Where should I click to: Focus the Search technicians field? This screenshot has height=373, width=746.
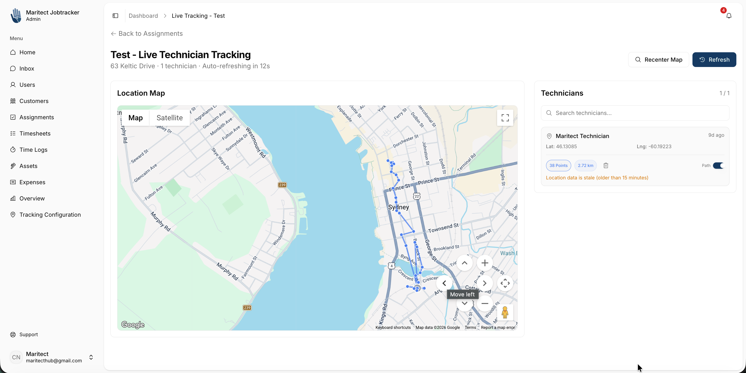point(635,113)
